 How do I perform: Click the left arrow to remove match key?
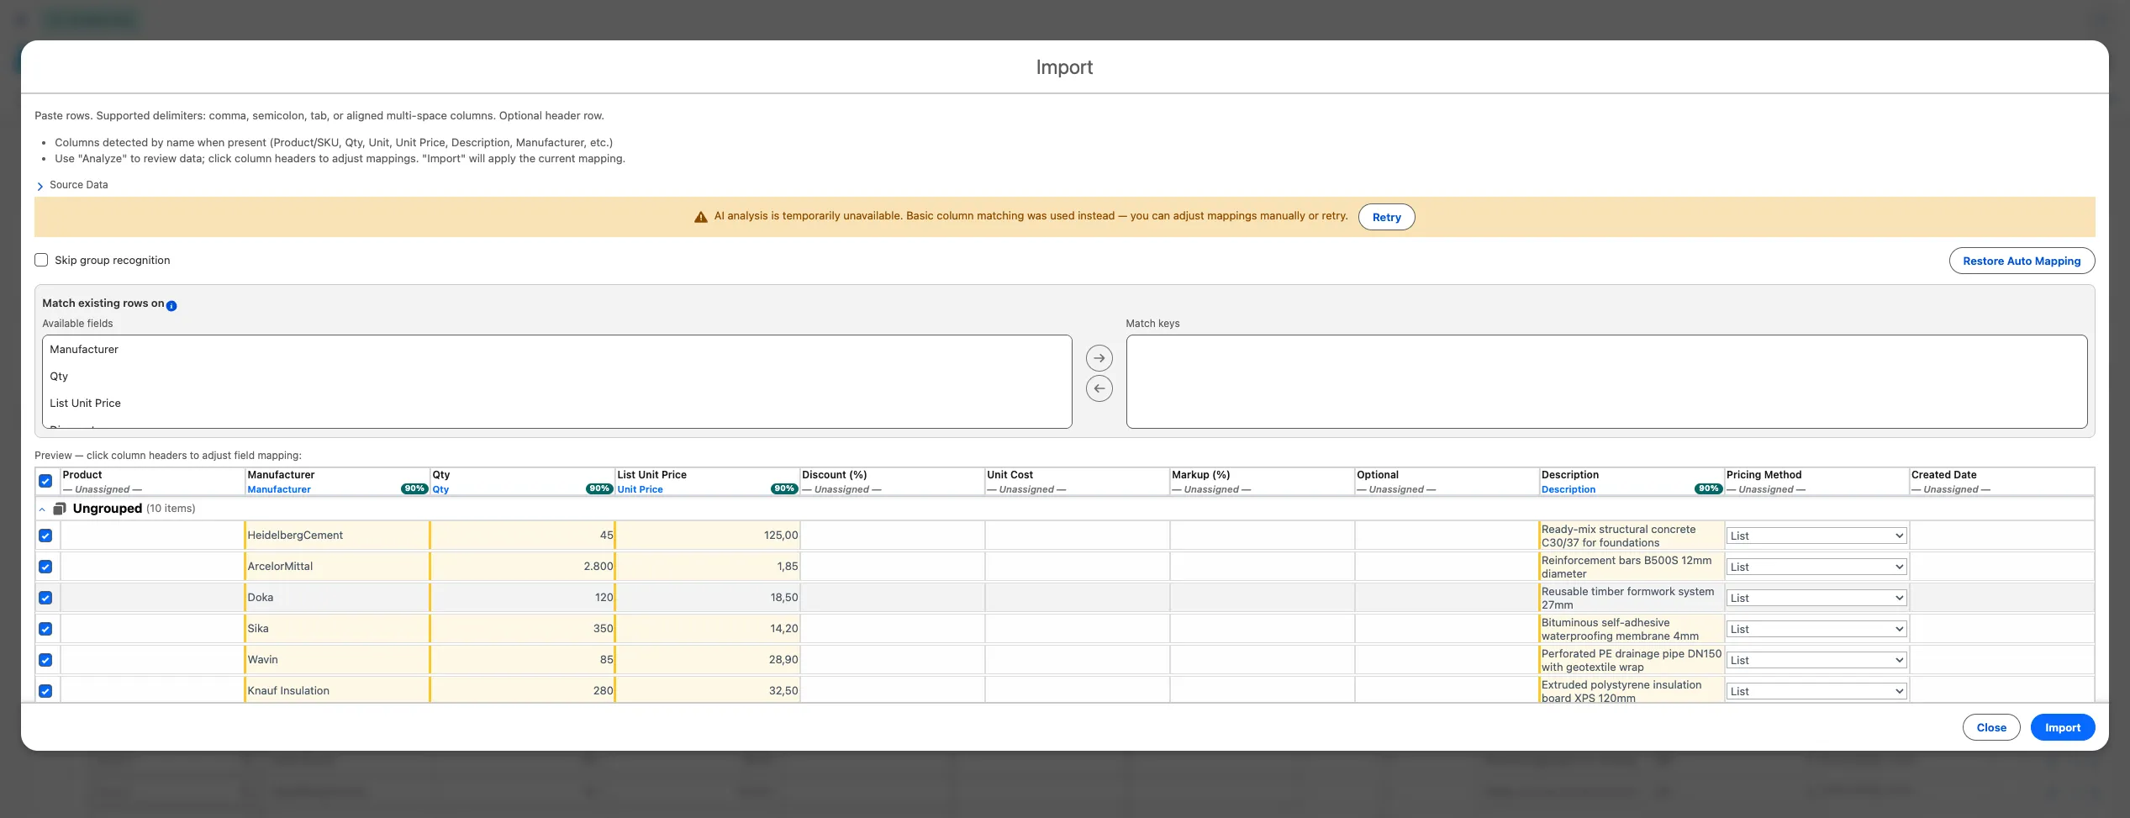(1099, 388)
